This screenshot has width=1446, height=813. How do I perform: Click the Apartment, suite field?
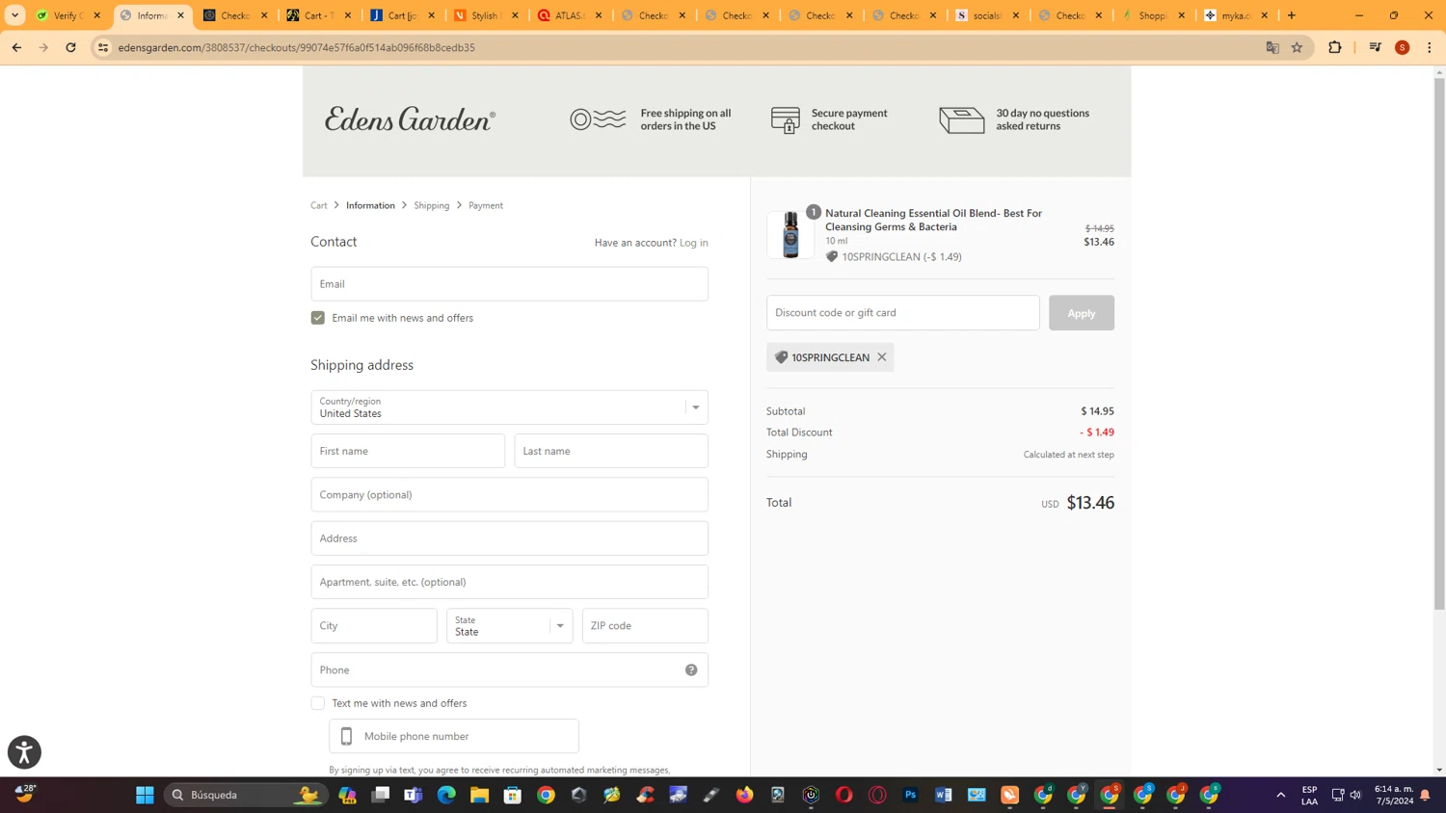coord(509,582)
